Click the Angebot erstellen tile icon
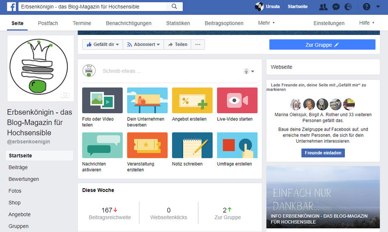The height and width of the screenshot is (232, 388). [x=192, y=100]
